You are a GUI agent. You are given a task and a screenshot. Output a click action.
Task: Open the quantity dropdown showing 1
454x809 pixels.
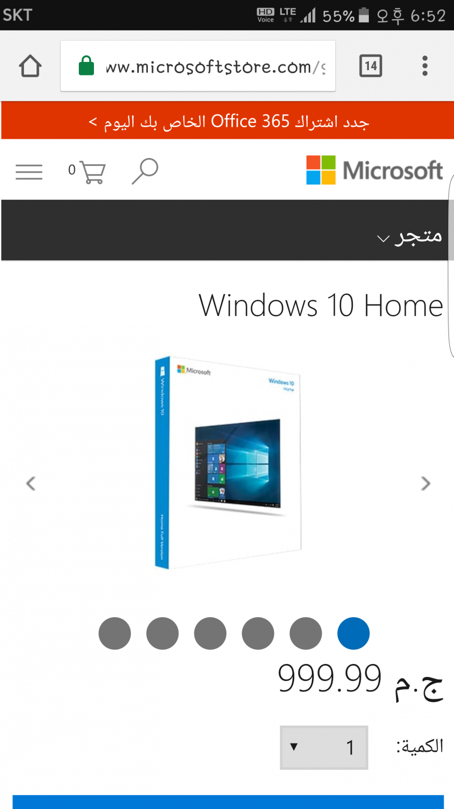324,748
